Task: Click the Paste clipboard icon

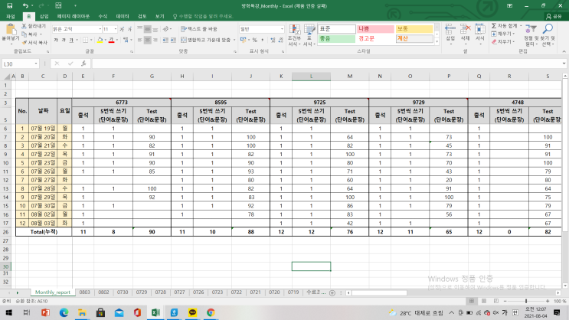Action: click(11, 30)
